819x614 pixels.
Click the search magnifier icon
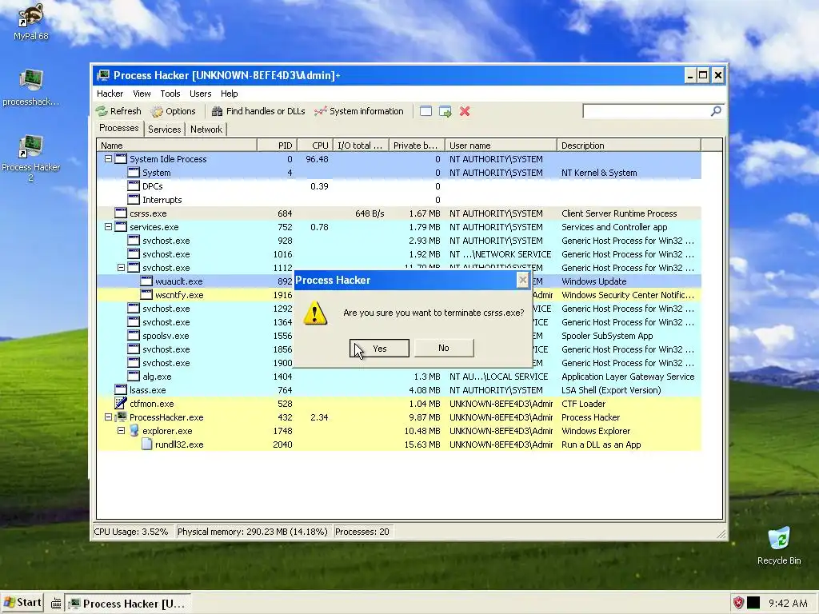[716, 111]
